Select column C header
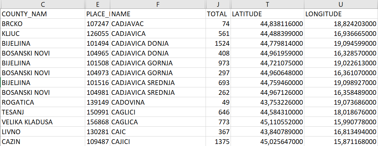 coord(43,4)
